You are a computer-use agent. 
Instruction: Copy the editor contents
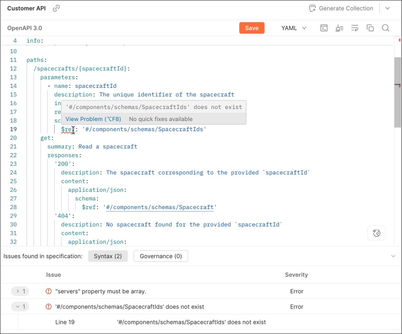point(370,28)
